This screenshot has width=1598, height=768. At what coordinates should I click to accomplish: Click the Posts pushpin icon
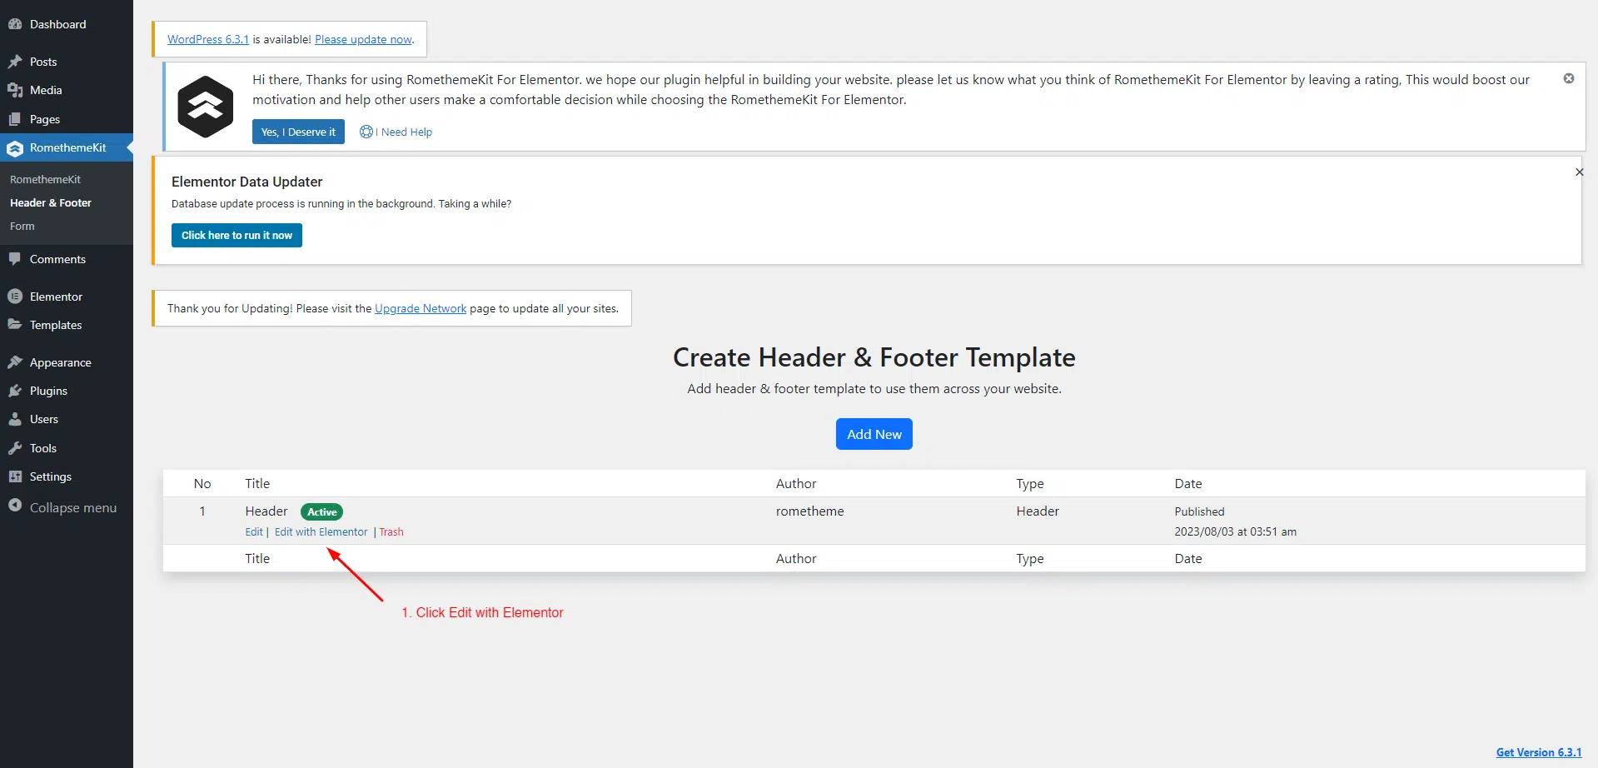tap(15, 62)
